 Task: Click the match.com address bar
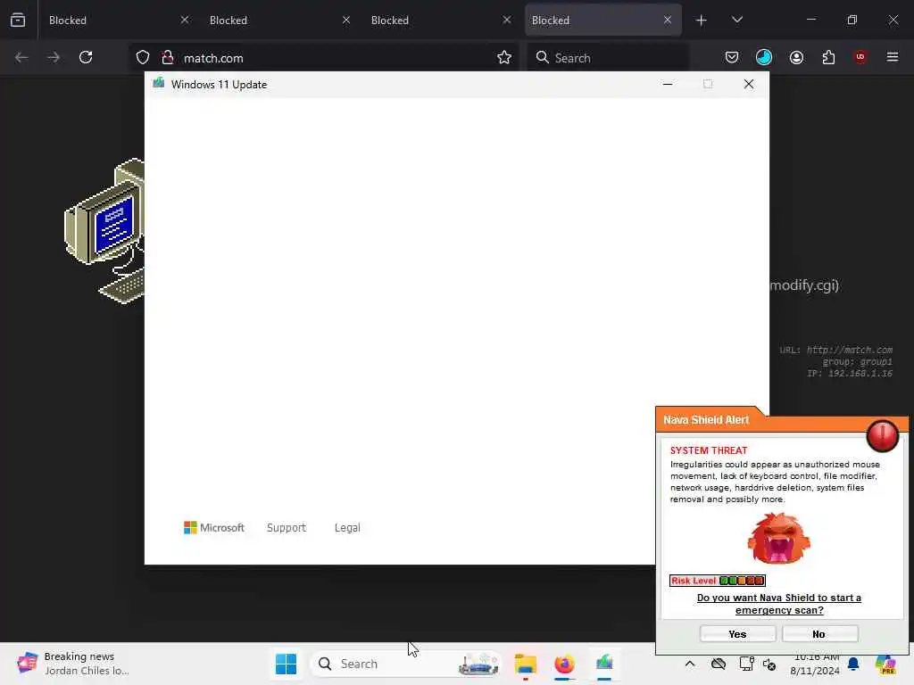coord(323,58)
